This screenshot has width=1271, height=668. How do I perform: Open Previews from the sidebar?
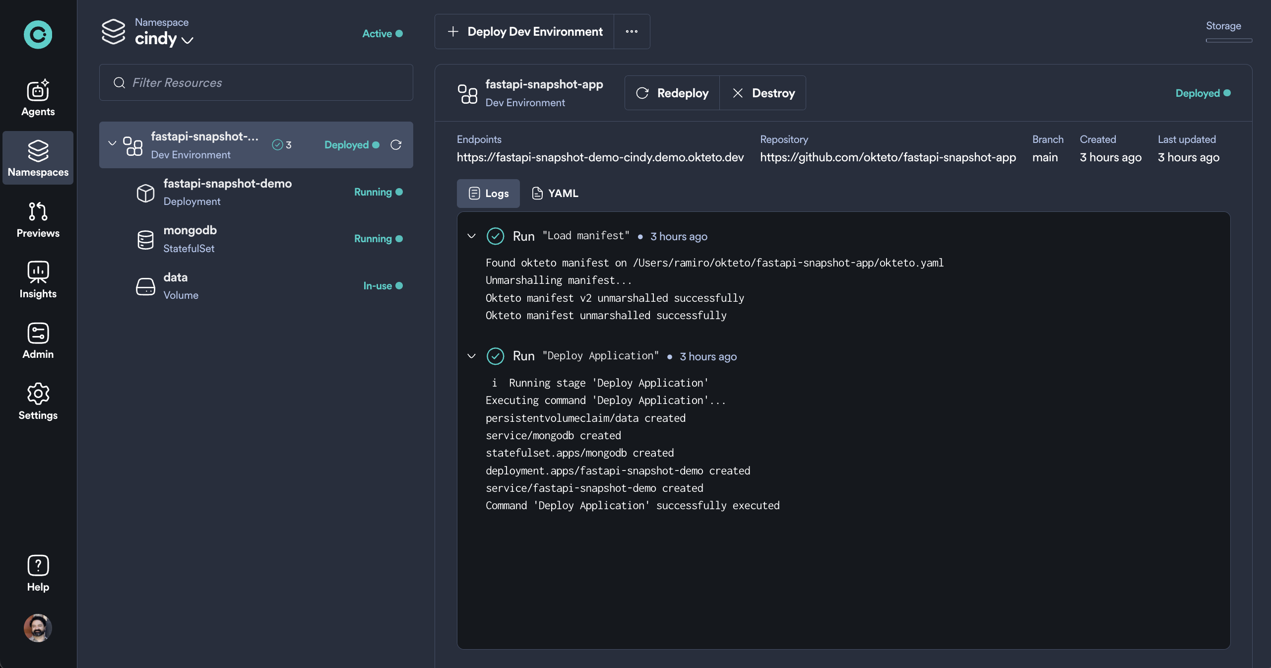click(x=38, y=220)
